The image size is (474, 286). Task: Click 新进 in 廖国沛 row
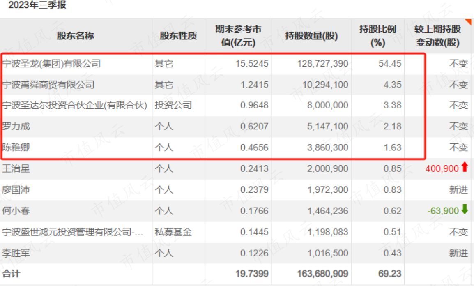pos(458,189)
